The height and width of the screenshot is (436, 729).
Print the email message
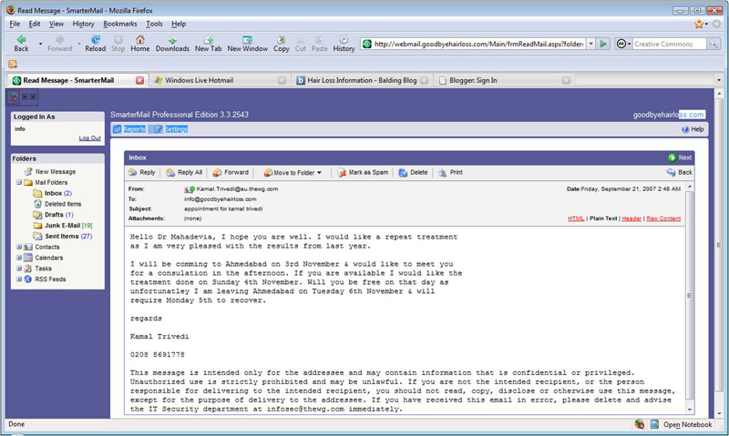(450, 172)
